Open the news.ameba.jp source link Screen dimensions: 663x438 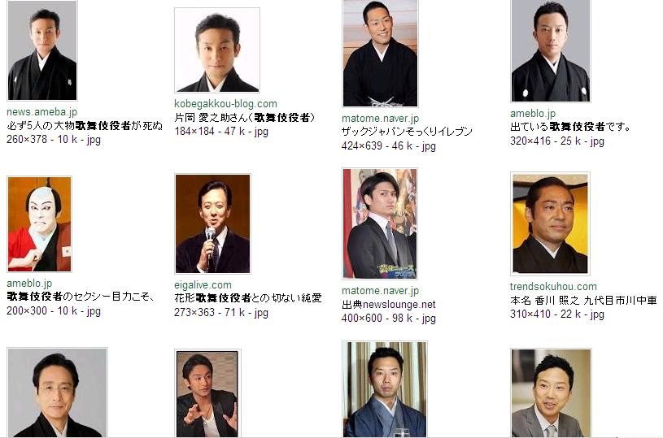tap(41, 112)
